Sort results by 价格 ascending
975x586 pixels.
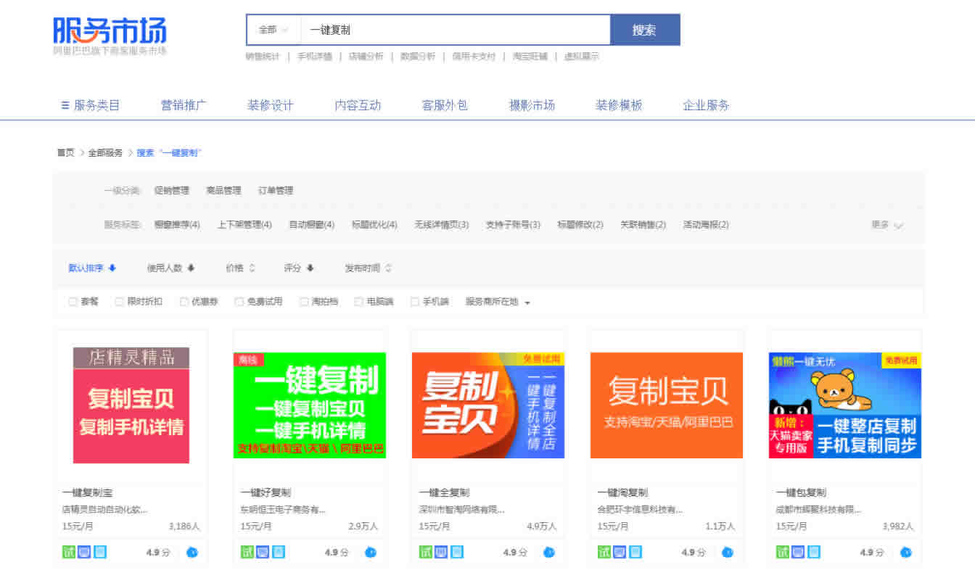(x=239, y=268)
